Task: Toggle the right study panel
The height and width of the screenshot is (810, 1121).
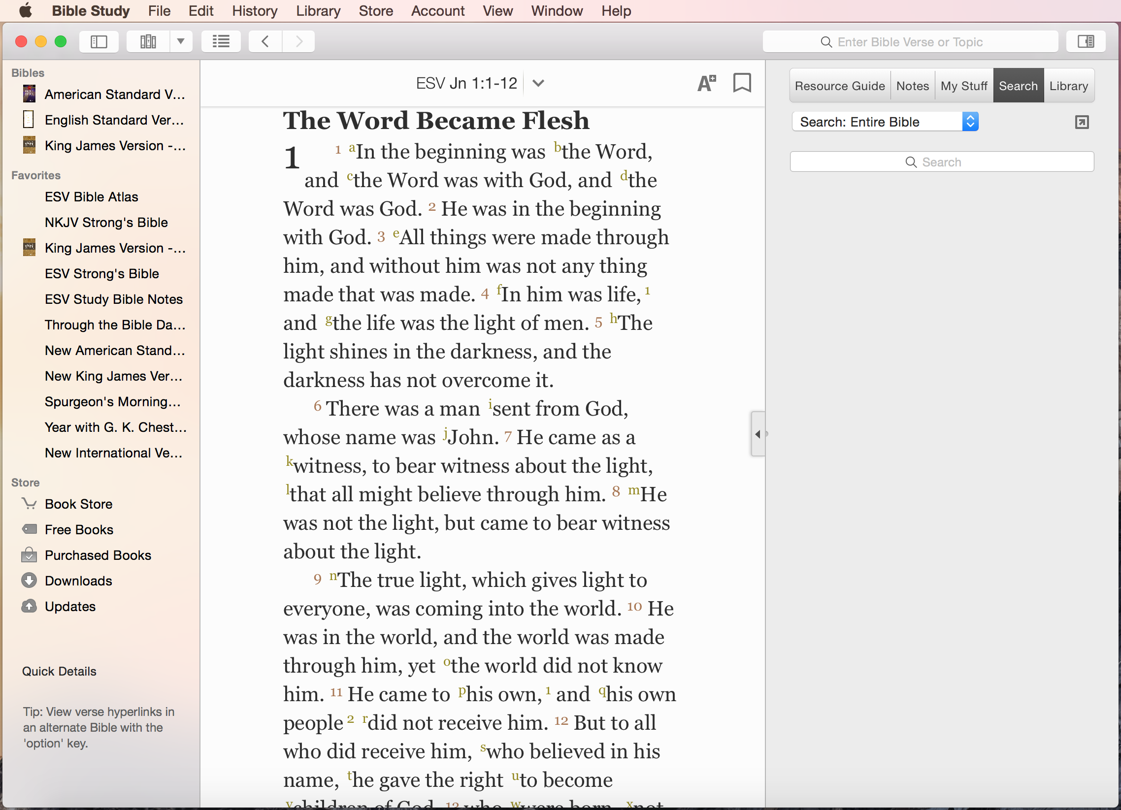Action: (1086, 41)
